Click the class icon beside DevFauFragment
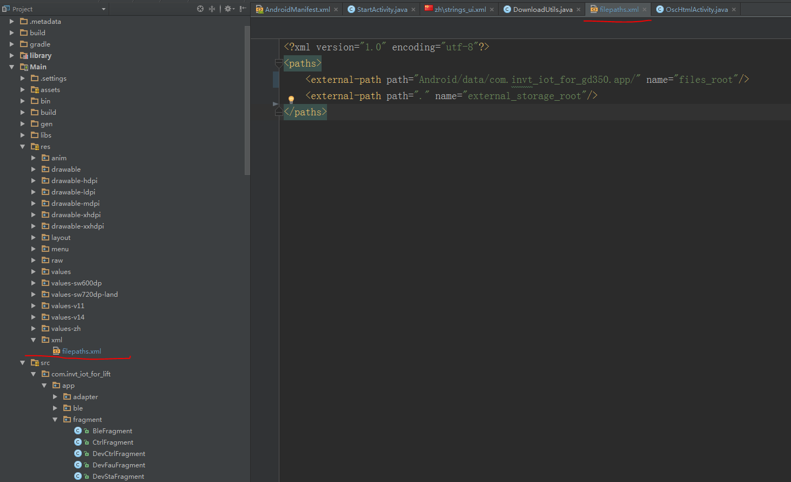 [79, 465]
